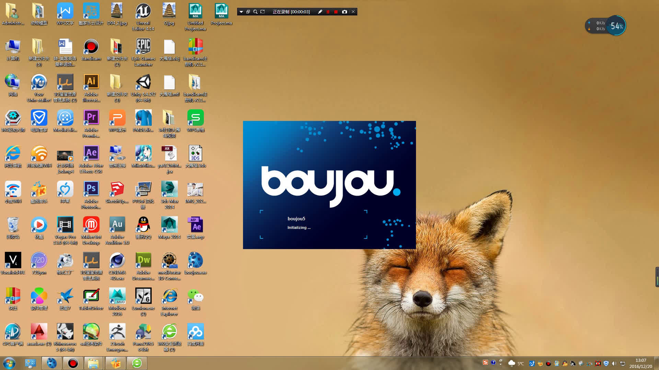Image resolution: width=659 pixels, height=370 pixels.
Task: Select the Bandicam pencil drawing tool
Action: point(320,12)
